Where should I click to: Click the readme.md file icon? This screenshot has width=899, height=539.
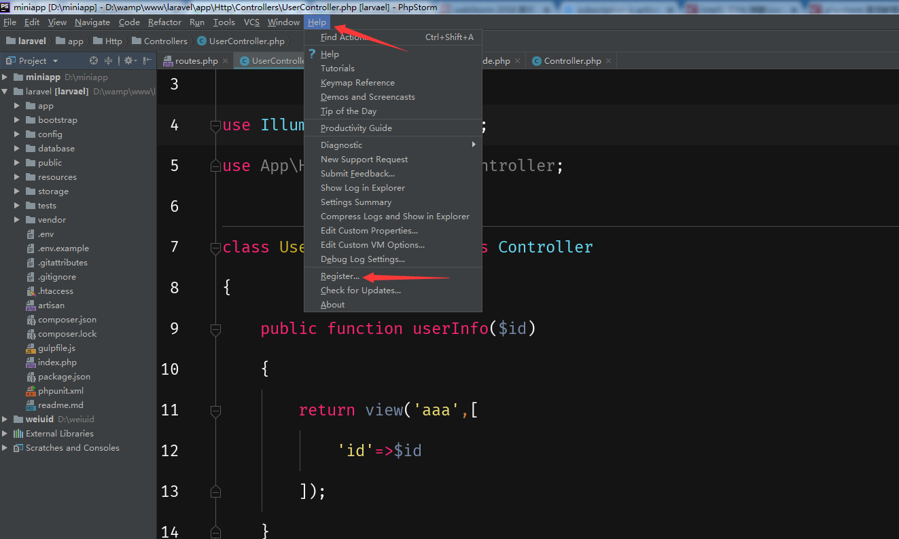tap(31, 405)
